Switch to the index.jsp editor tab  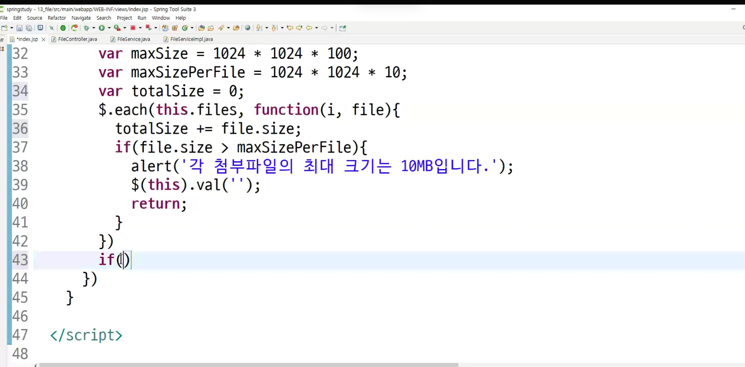tap(27, 39)
